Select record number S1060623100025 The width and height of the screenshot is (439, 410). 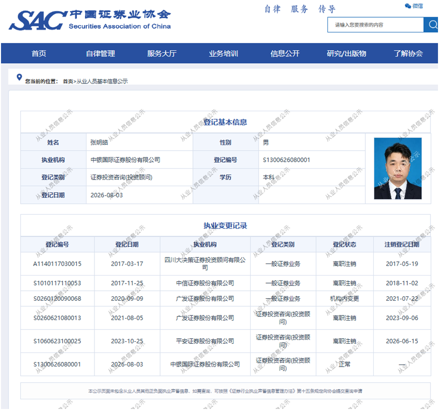click(57, 341)
